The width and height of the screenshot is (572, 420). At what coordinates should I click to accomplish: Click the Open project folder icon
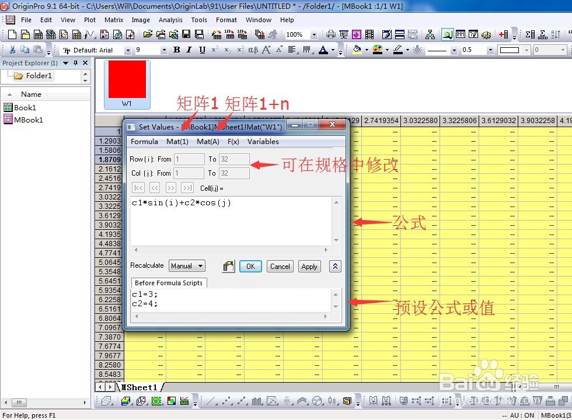tap(148, 34)
